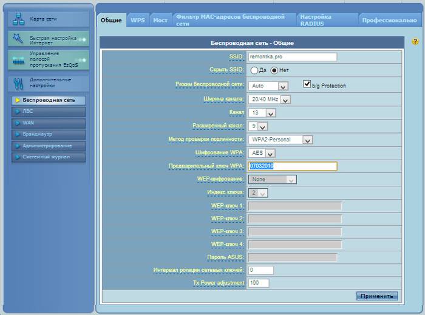Switch to the WPS tab
The height and width of the screenshot is (315, 425).
tap(138, 20)
